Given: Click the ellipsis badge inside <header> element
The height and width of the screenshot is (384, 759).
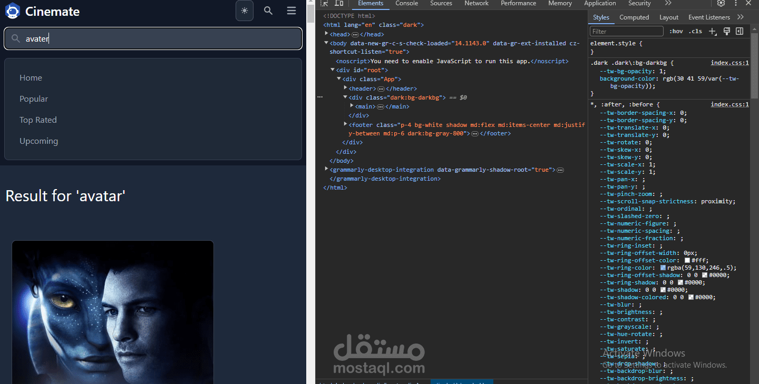Looking at the screenshot, I should (x=381, y=89).
